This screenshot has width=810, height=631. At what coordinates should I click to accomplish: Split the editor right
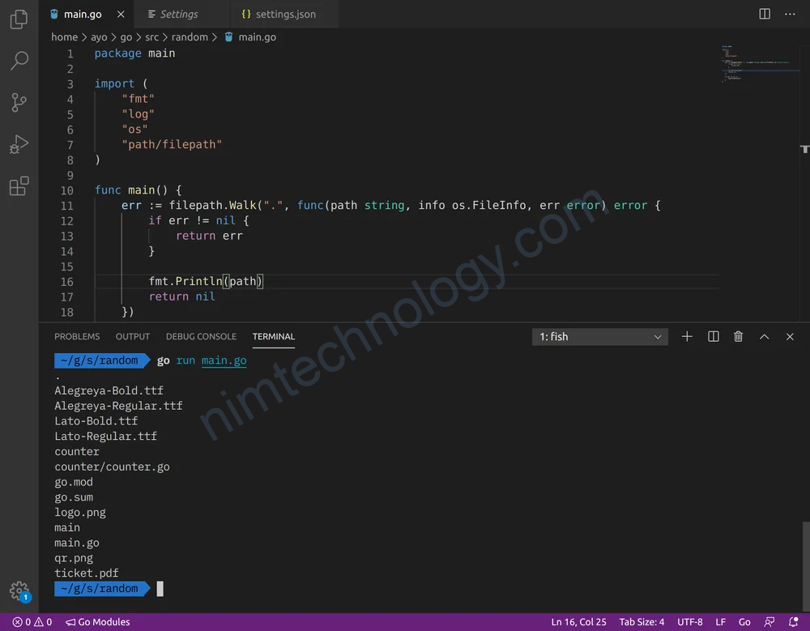point(765,14)
